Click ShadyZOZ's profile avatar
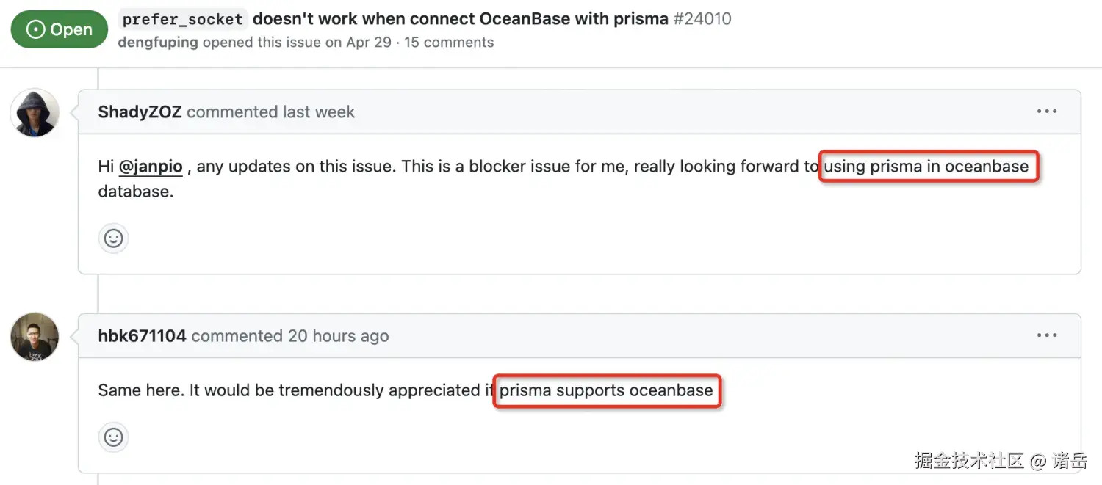 [x=35, y=113]
